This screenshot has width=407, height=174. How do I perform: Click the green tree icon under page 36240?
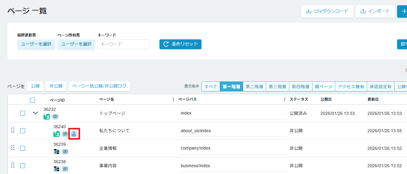(x=57, y=134)
